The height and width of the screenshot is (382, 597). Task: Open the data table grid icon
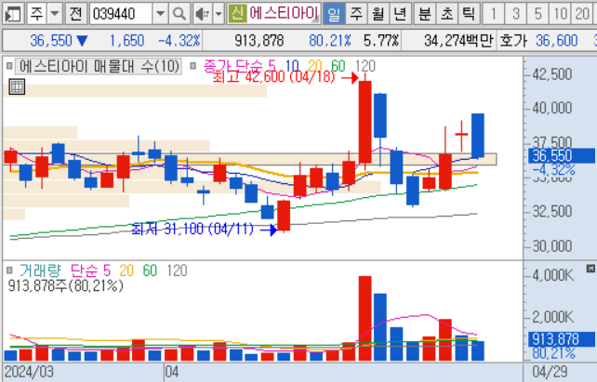pos(17,86)
